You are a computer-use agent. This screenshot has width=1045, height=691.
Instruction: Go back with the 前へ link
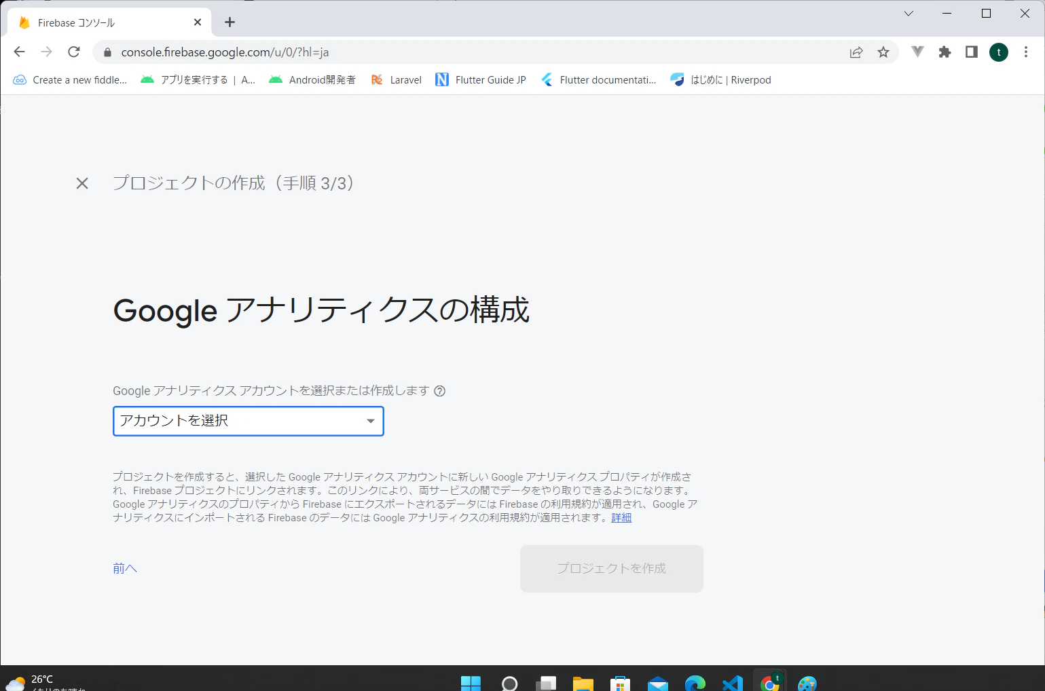125,568
